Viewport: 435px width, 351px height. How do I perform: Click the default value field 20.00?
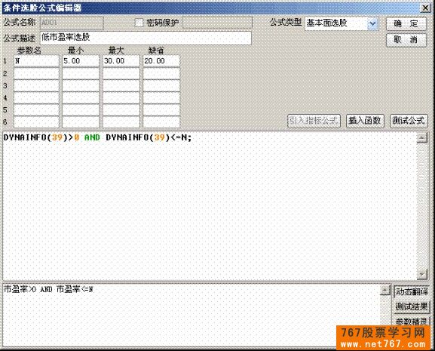161,61
